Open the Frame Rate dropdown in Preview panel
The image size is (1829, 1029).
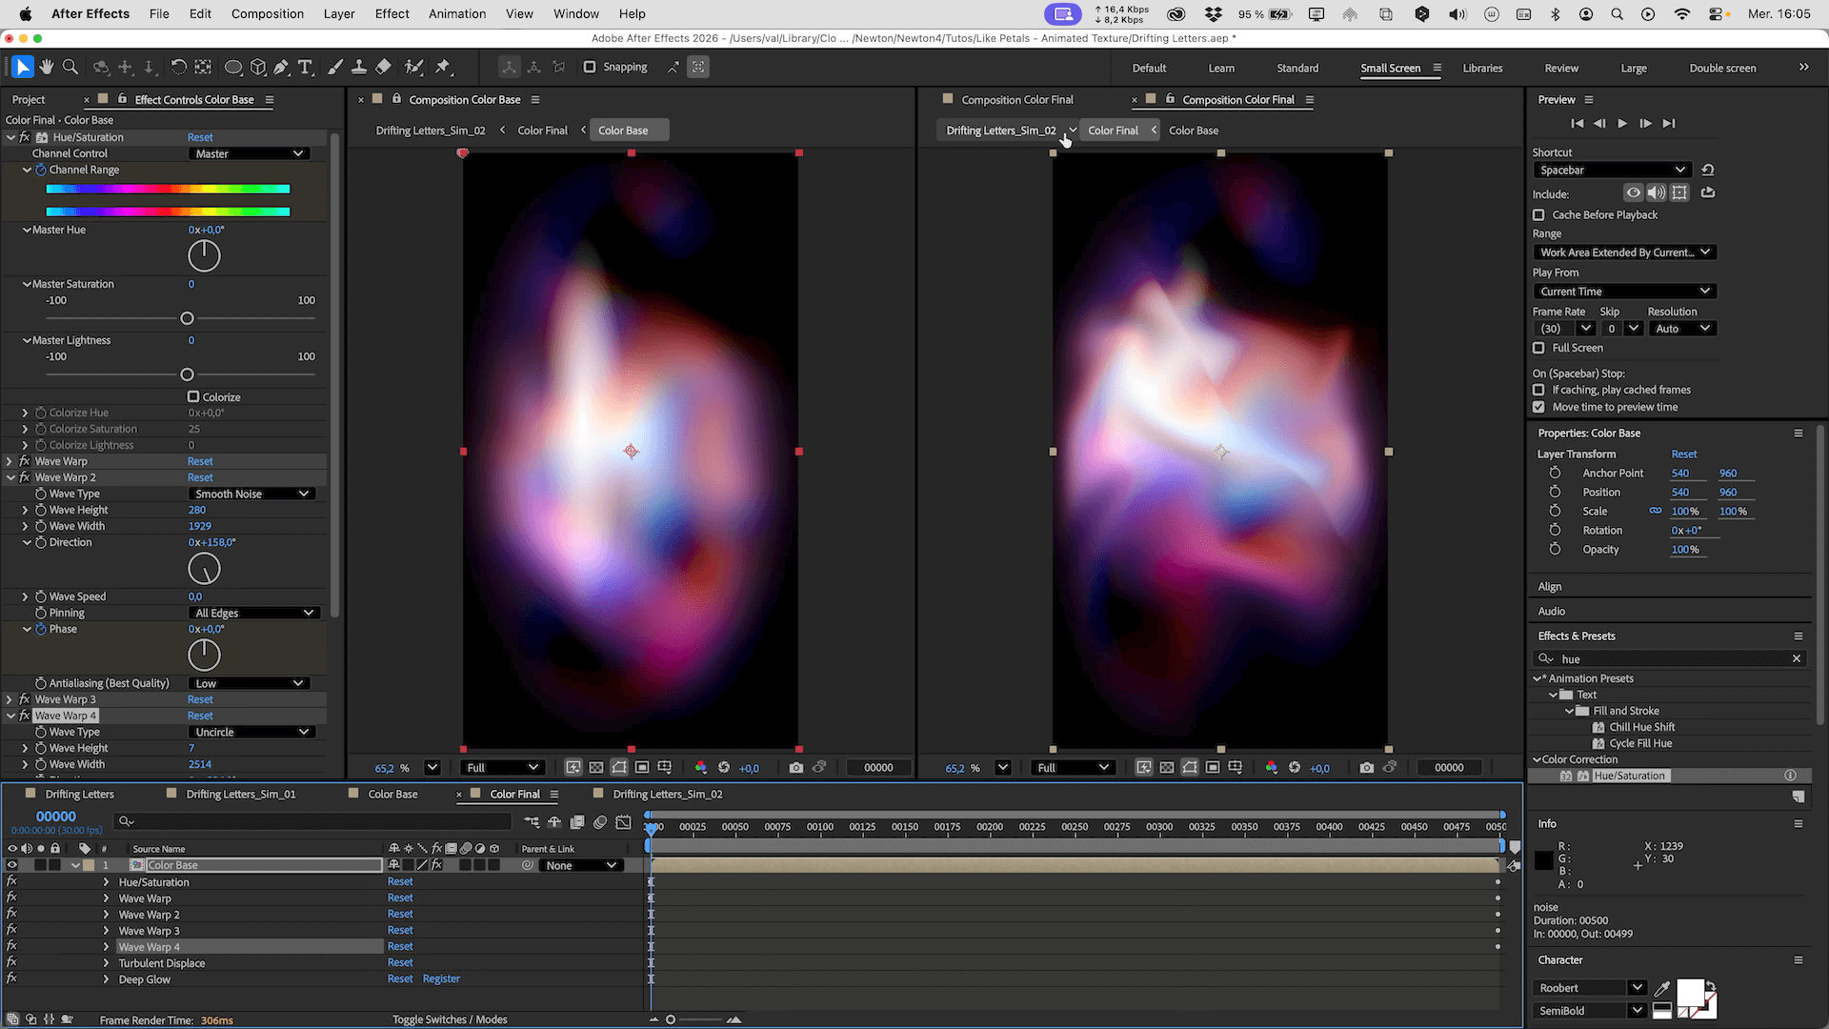[x=1587, y=328]
